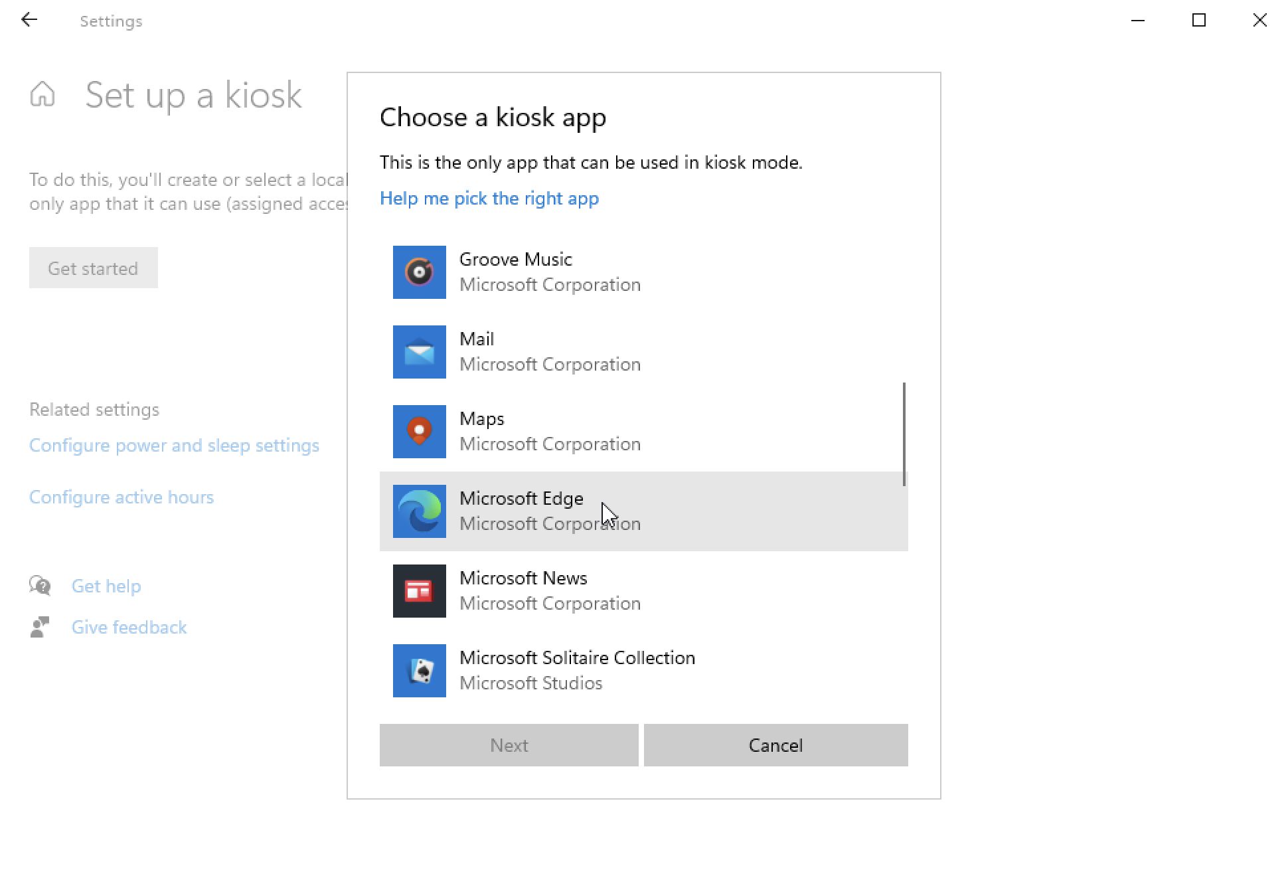The image size is (1288, 870).
Task: Click the Get help chat icon
Action: 40,586
